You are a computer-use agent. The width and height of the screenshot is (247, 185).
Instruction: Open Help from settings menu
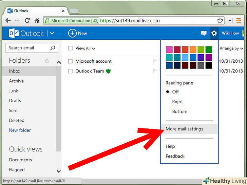click(170, 146)
